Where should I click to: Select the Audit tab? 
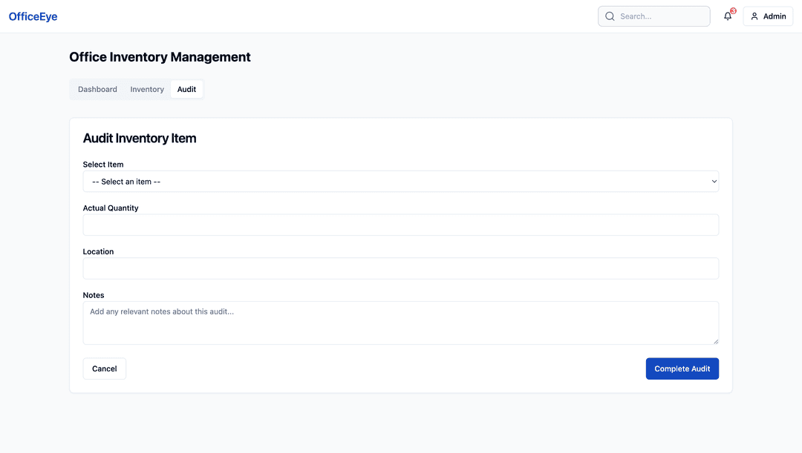(186, 89)
